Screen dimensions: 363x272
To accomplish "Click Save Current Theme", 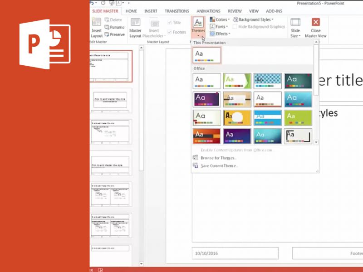I will click(221, 166).
